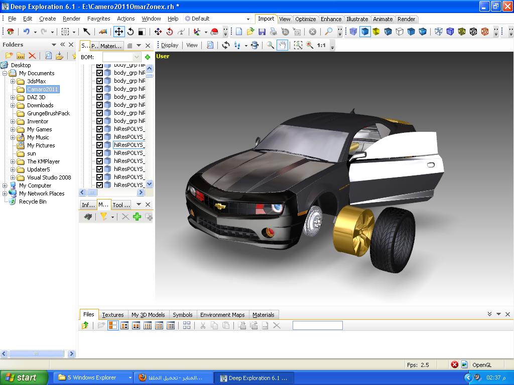Viewport: 514px width, 385px height.
Task: Click the Home house icon in main toolbar
Action: pos(11,32)
